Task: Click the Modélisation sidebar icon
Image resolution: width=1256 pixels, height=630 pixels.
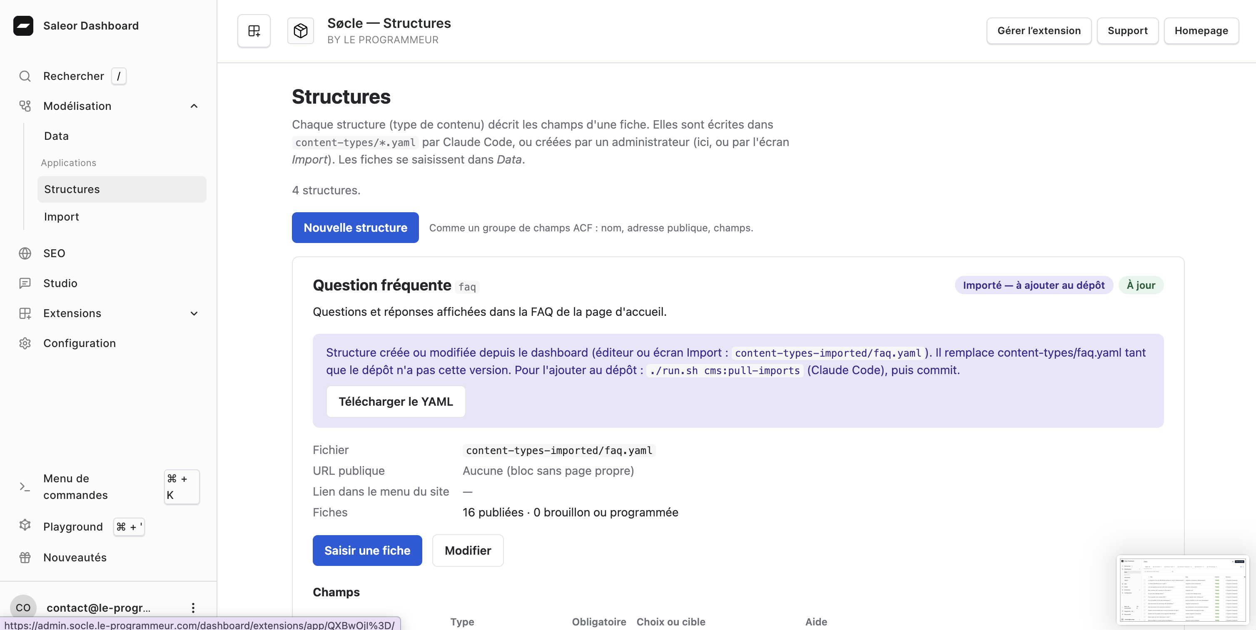Action: pyautogui.click(x=25, y=106)
